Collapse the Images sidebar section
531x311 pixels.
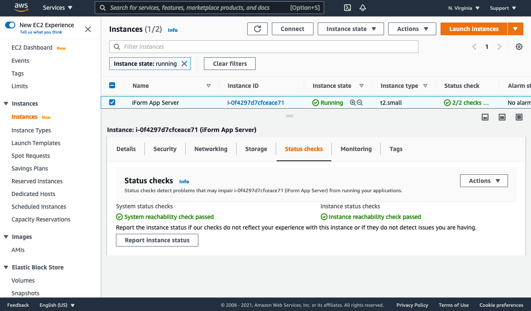click(x=6, y=237)
